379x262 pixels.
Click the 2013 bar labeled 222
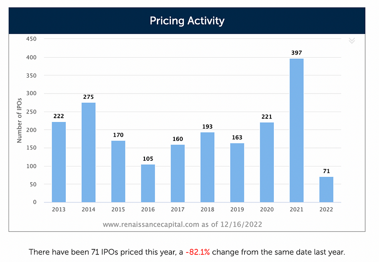coord(59,162)
